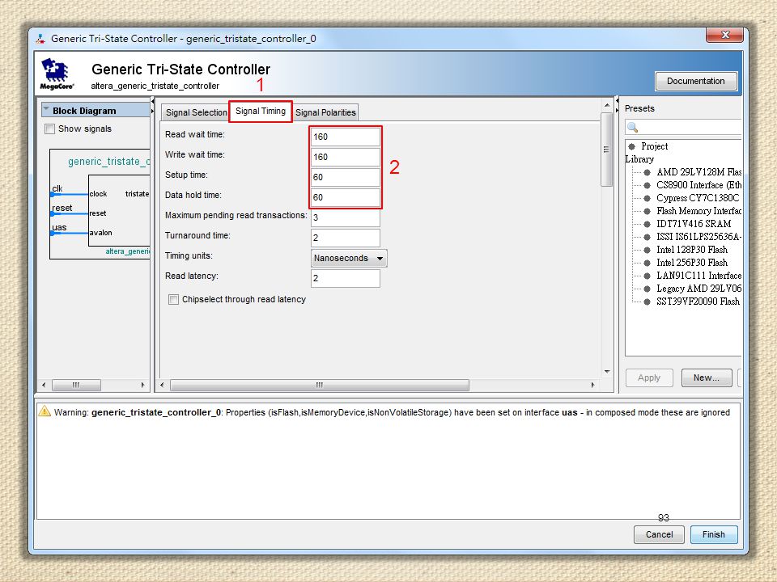Select SST39VF20090 Flash preset
The height and width of the screenshot is (582, 777).
698,301
